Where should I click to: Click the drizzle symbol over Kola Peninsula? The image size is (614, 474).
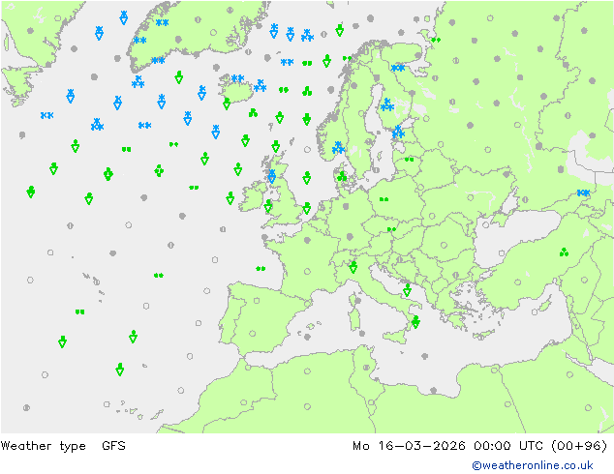(436, 40)
